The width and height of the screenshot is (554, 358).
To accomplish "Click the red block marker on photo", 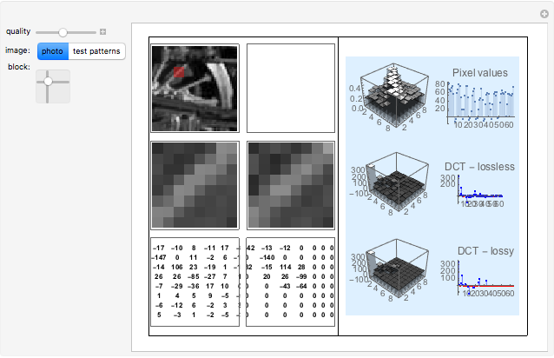I will 178,73.
